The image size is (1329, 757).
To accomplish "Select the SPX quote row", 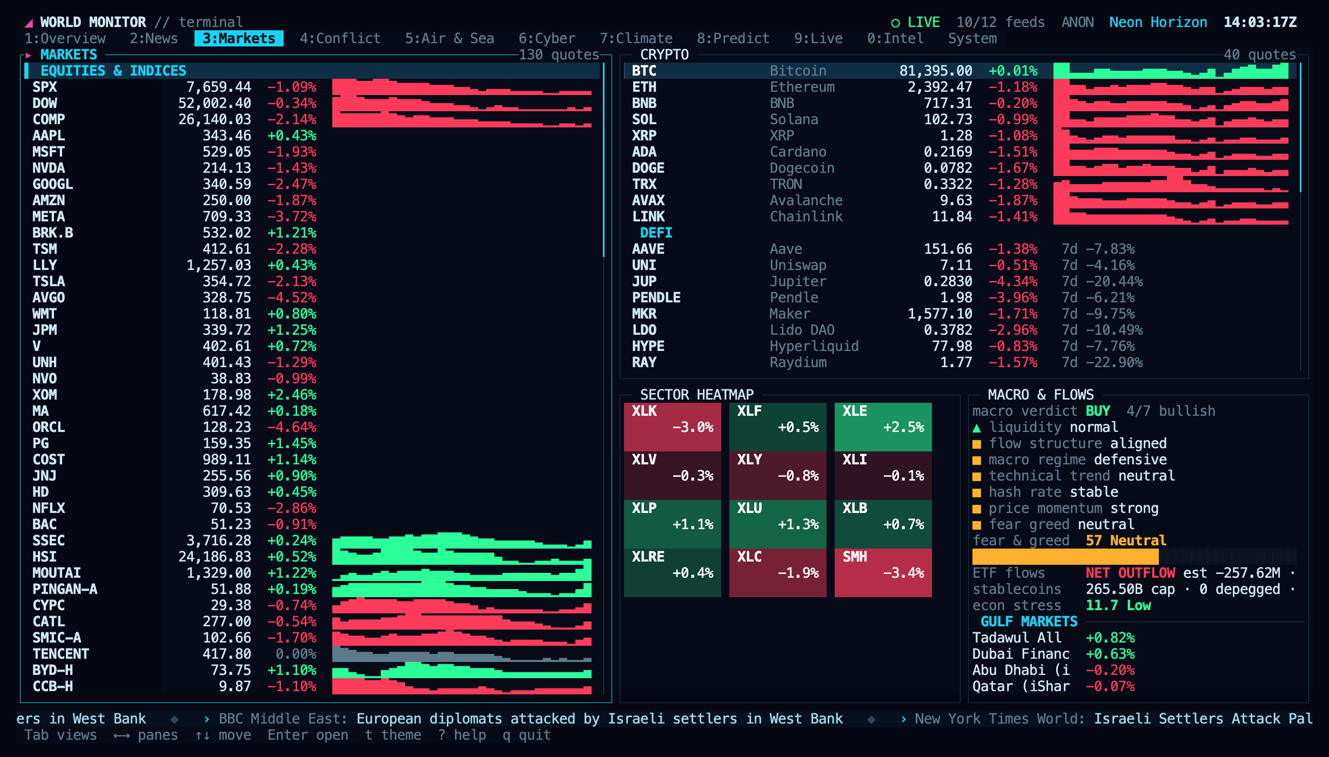I will tap(312, 87).
